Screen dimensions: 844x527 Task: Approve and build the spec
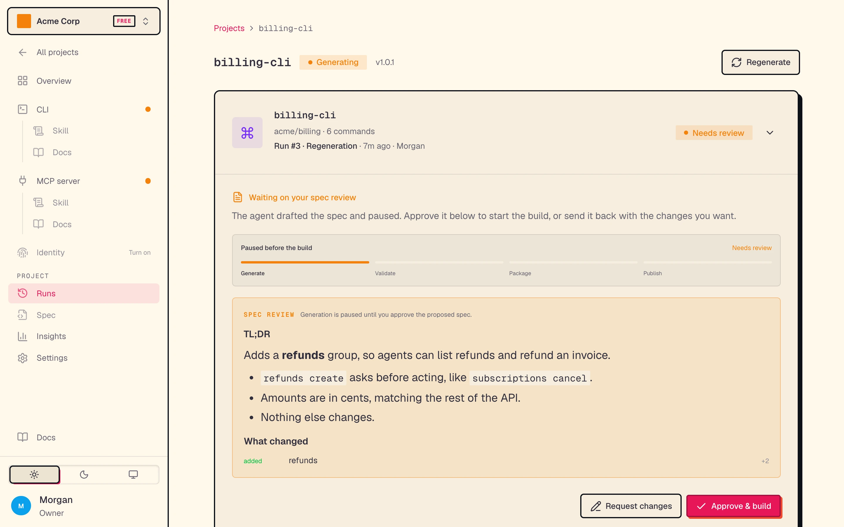click(734, 506)
